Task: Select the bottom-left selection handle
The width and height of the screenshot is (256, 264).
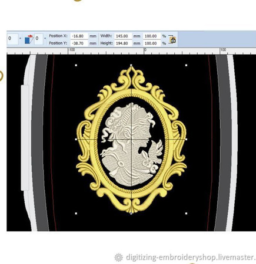Action: click(x=76, y=214)
